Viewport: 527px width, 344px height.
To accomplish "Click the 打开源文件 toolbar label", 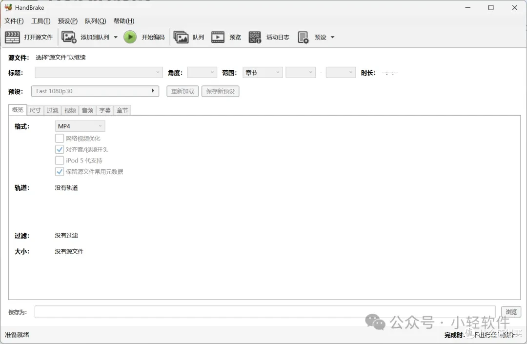I will [39, 37].
